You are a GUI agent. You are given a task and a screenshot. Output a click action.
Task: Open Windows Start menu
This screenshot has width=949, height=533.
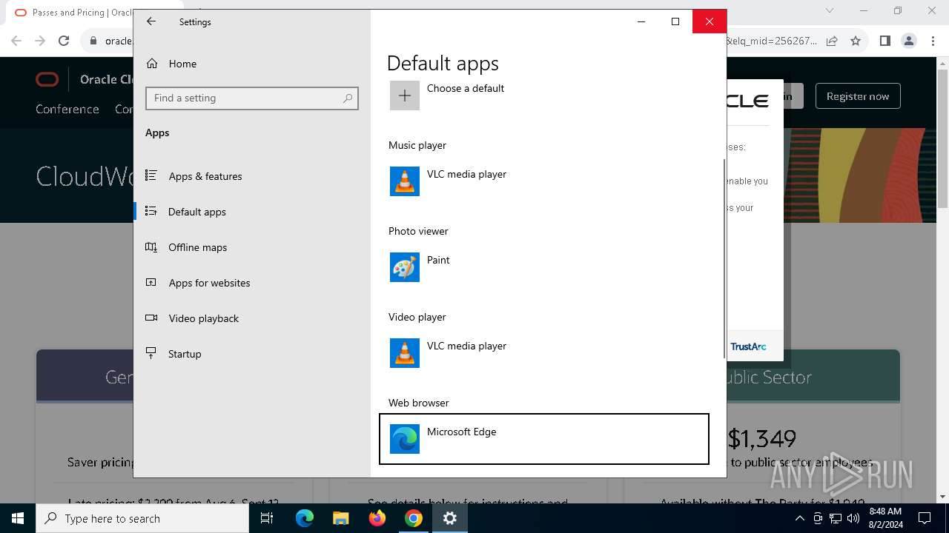tap(18, 518)
